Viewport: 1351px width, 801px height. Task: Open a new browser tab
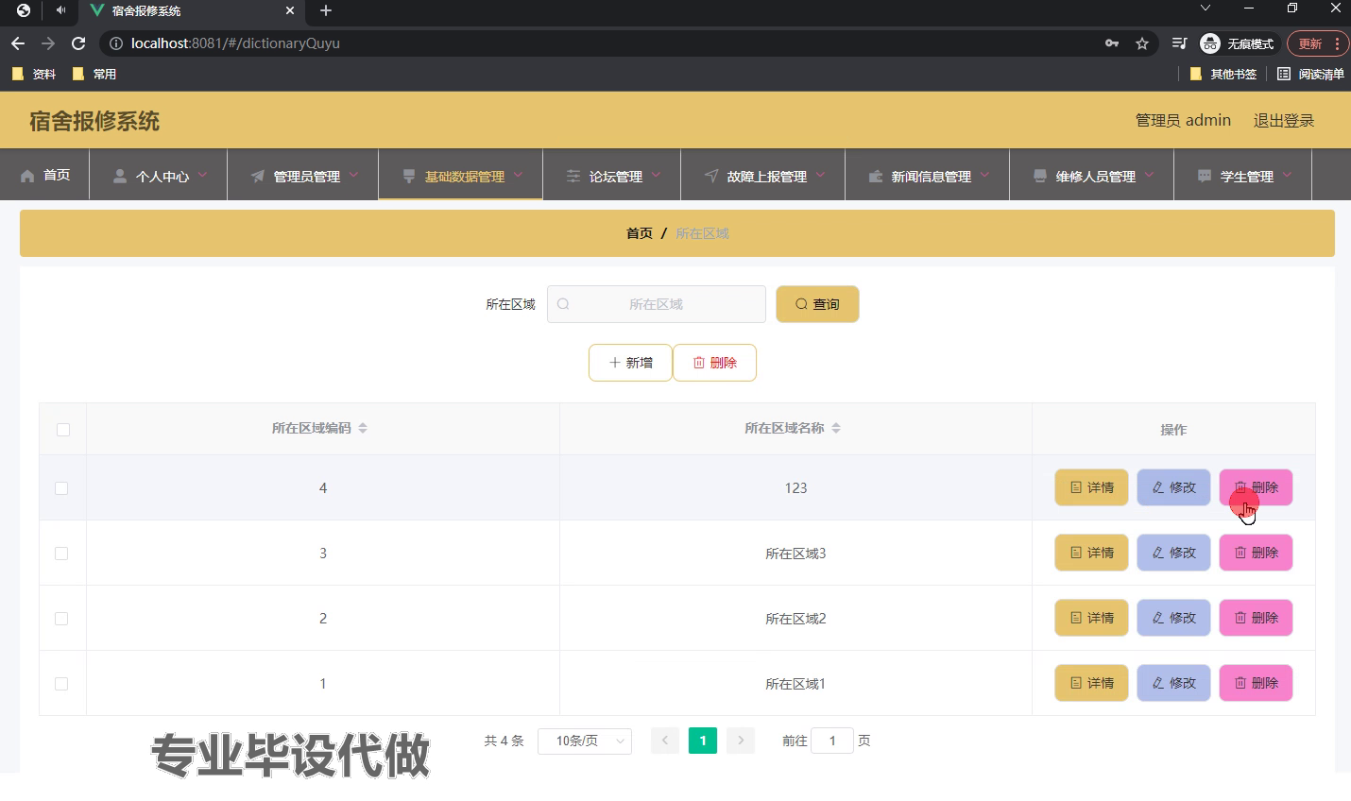326,10
